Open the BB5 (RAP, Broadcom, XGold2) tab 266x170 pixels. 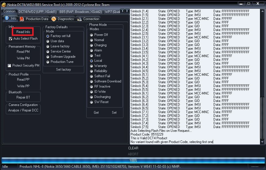tap(81, 12)
